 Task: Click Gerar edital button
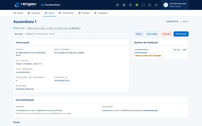pyautogui.click(x=152, y=34)
